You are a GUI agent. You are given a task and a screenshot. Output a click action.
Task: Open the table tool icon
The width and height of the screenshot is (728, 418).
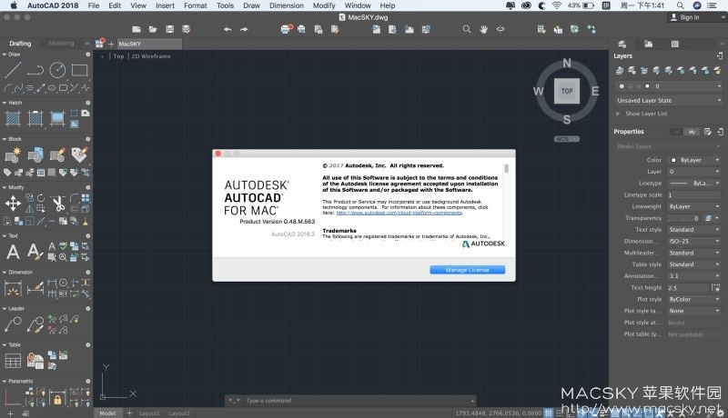[x=13, y=361]
